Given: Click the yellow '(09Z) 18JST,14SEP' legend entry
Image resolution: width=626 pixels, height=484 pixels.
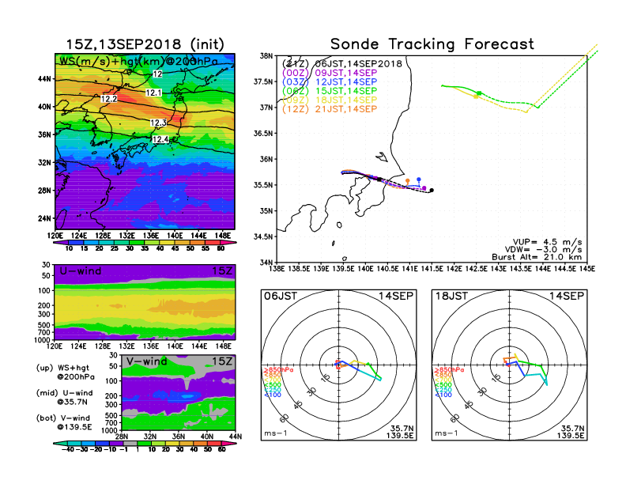Looking at the screenshot, I should (x=330, y=100).
